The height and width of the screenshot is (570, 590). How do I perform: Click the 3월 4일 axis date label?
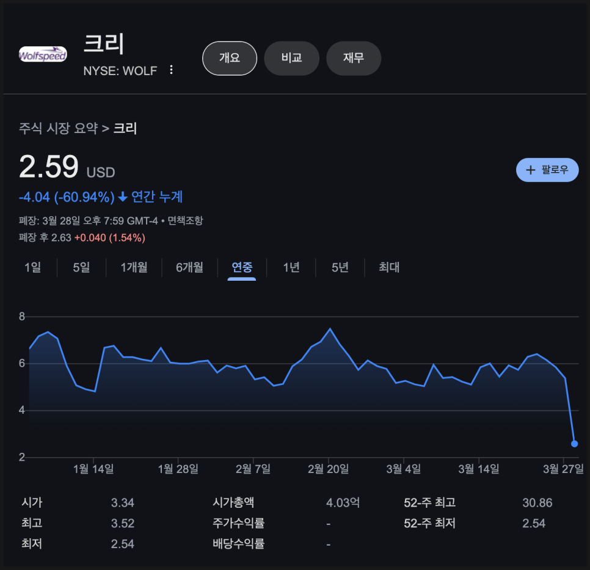(x=403, y=469)
